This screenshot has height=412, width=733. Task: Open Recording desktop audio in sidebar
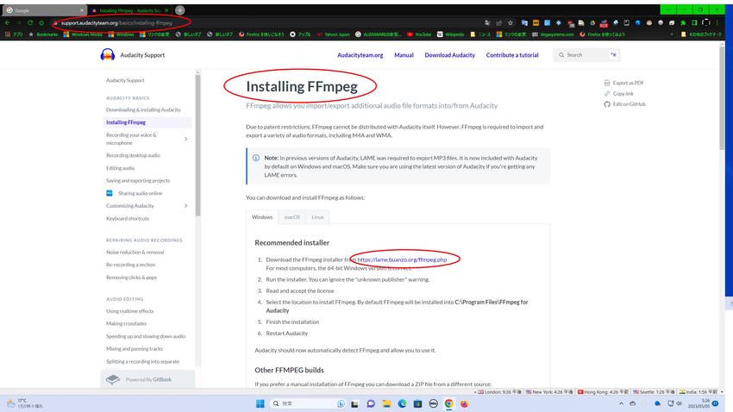[x=133, y=155]
